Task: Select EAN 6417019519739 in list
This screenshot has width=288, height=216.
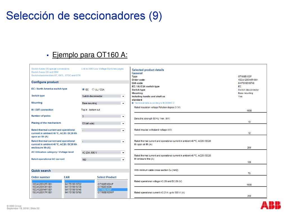Action: pos(73,187)
